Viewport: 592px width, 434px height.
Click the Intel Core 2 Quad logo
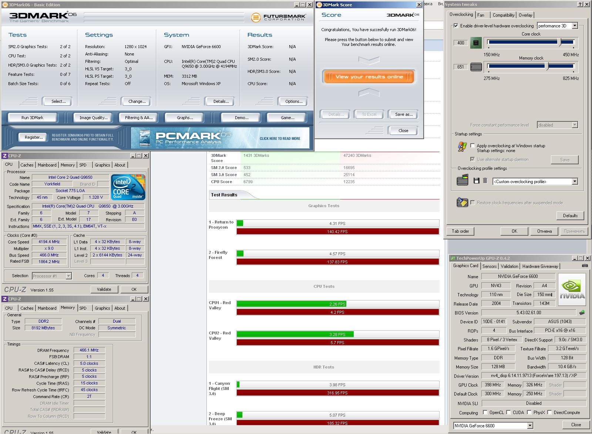[x=128, y=187]
